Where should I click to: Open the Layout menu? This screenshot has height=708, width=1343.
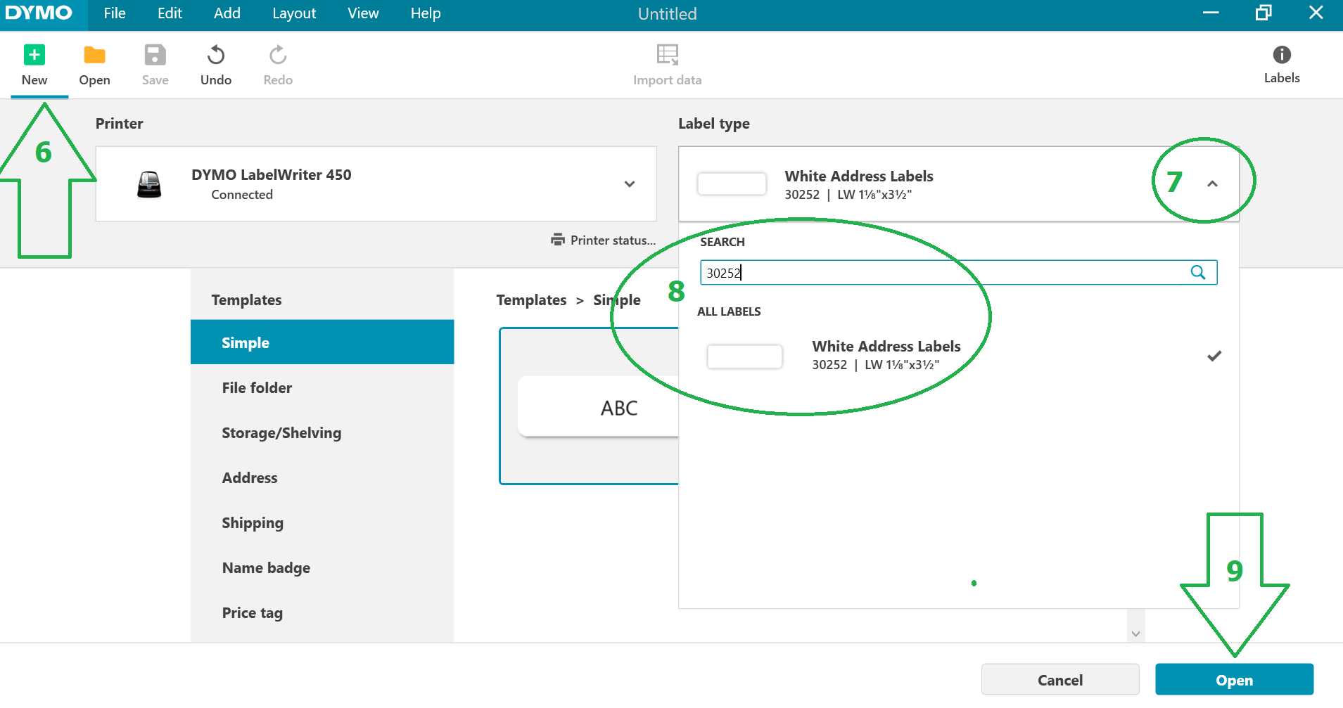click(x=293, y=14)
